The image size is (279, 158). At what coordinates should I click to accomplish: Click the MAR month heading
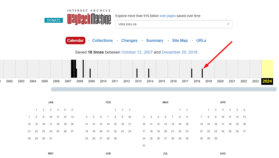[x=165, y=102]
